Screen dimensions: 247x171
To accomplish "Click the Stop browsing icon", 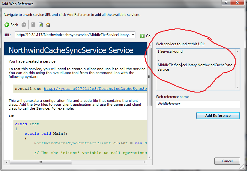I will point(33,25).
